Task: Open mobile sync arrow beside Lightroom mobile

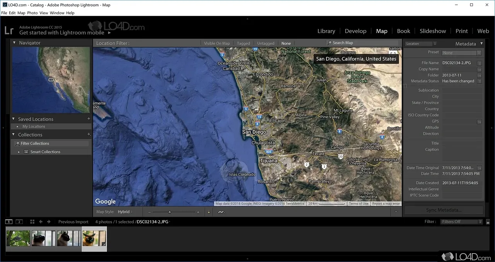Action: click(109, 33)
